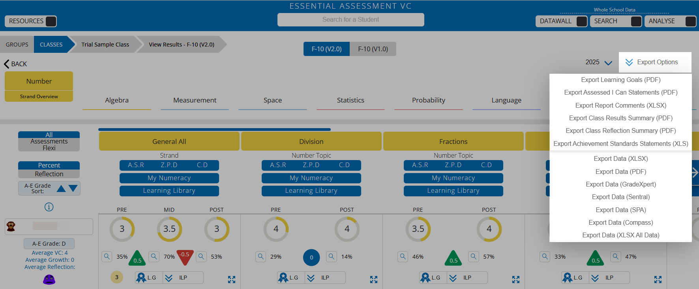The width and height of the screenshot is (699, 289).
Task: Click the General All MID score dial 3.5
Action: click(x=169, y=229)
